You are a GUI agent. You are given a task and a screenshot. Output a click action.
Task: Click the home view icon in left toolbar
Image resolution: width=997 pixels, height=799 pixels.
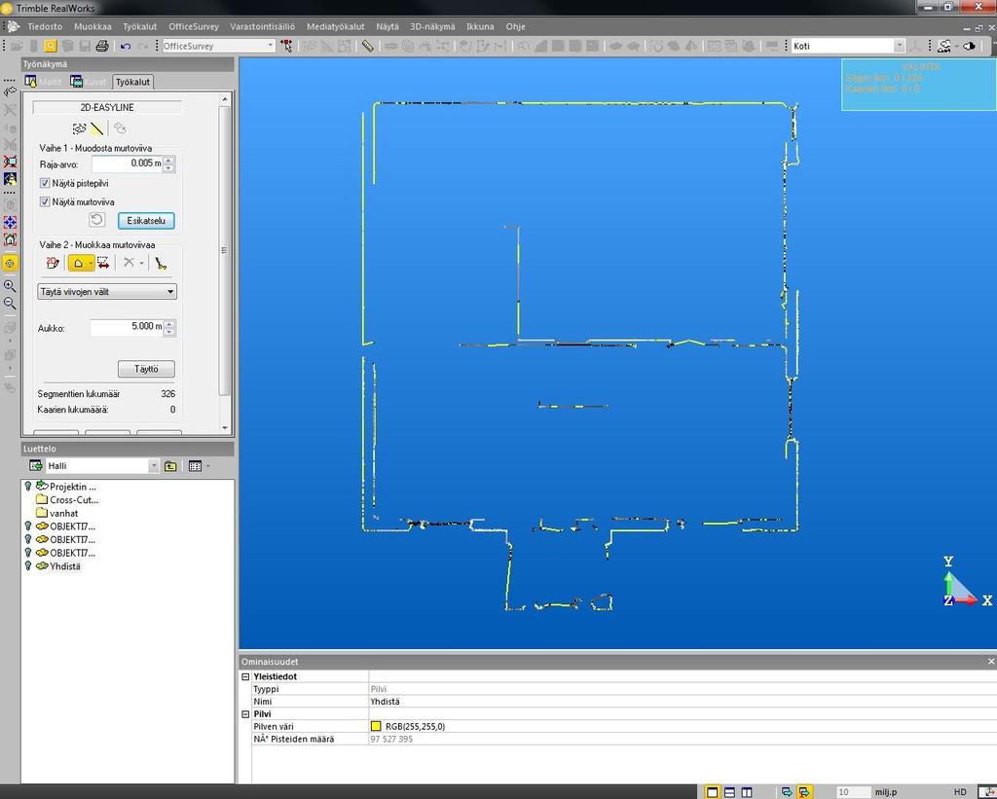pos(10,239)
